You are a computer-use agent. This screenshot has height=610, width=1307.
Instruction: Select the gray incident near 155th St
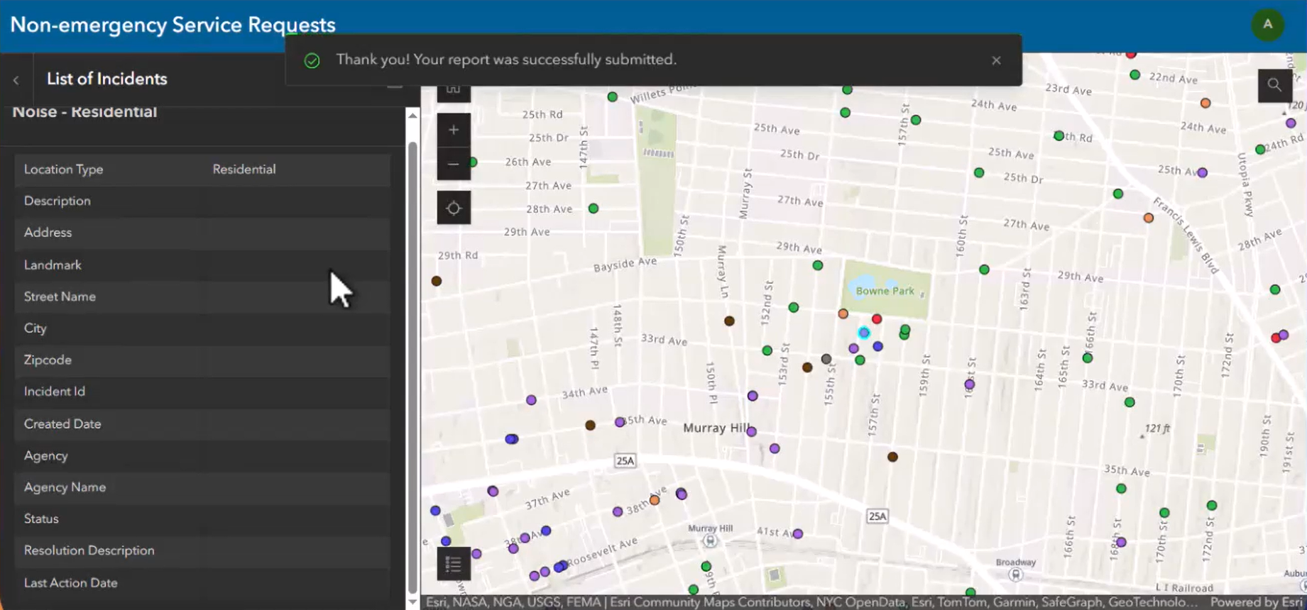[826, 359]
